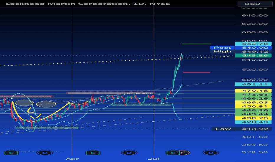Screen dimensions: 275x162
Task: Select the short red stop line drawing
Action: click(x=197, y=72)
